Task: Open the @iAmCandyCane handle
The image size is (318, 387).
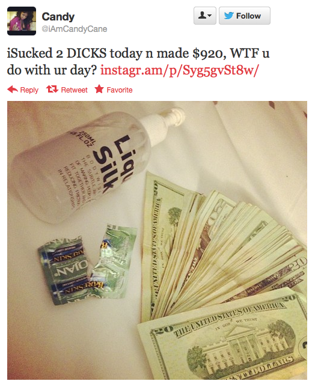Action: (75, 29)
